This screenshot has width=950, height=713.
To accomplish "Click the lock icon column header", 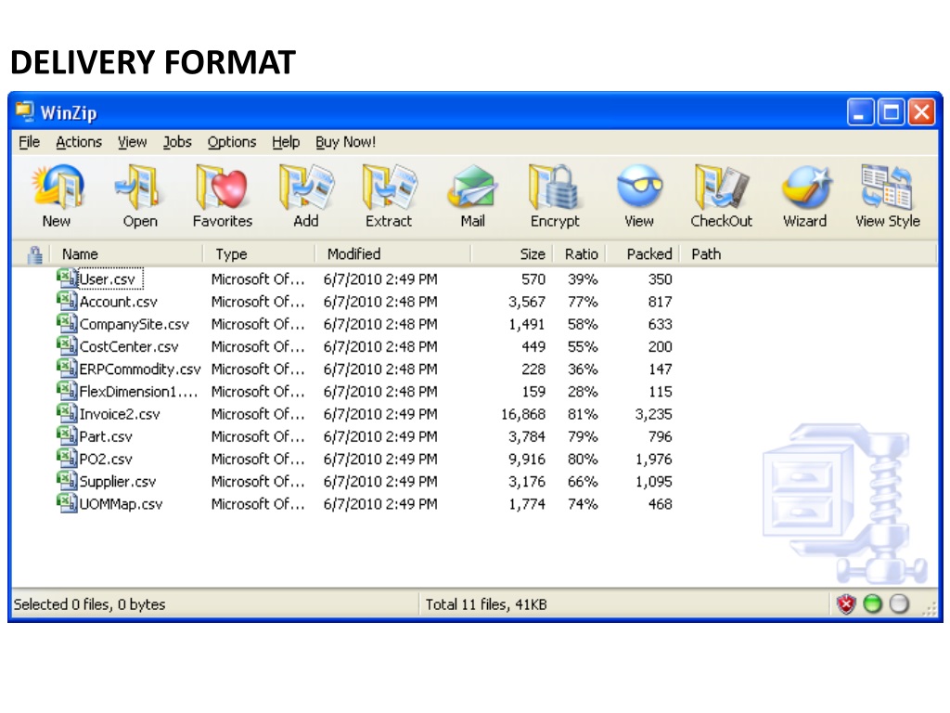I will pyautogui.click(x=35, y=254).
